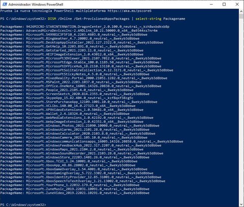Click the Office.OneNote package line
This screenshot has width=244, height=207.
pyautogui.click(x=81, y=86)
